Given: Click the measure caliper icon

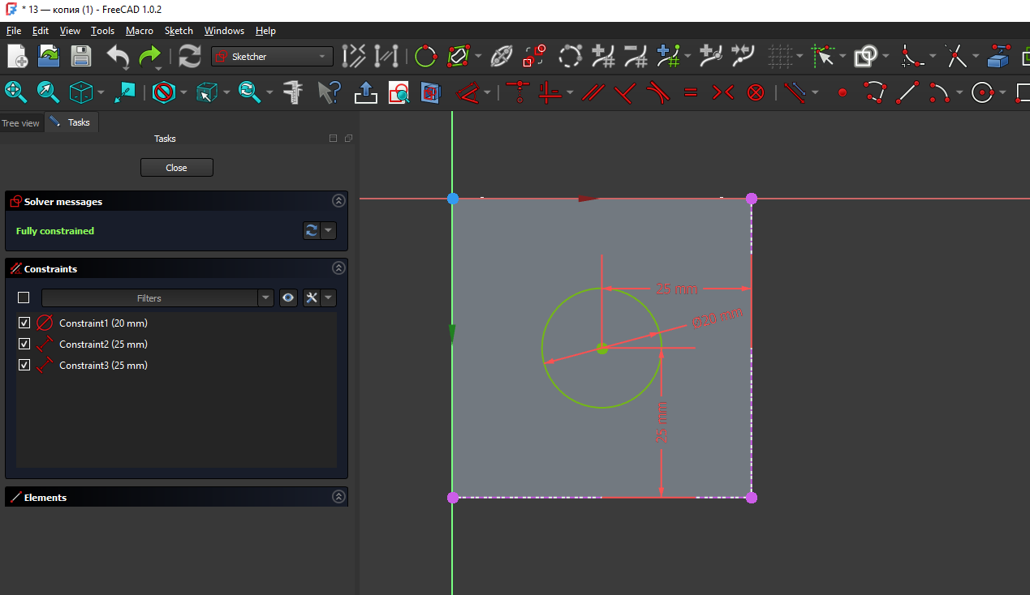Looking at the screenshot, I should pyautogui.click(x=294, y=92).
